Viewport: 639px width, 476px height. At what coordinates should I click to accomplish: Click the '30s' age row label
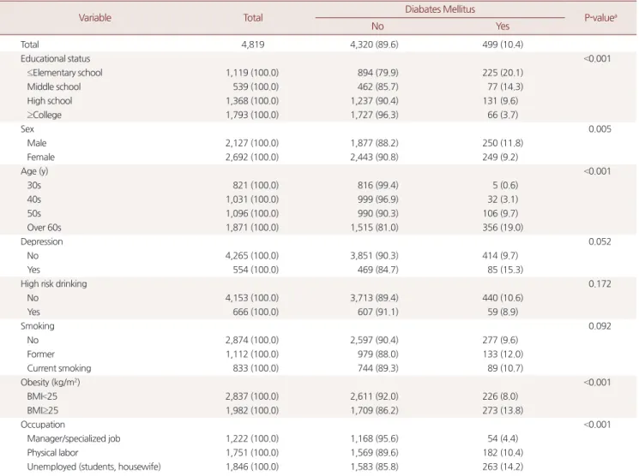[x=33, y=185]
